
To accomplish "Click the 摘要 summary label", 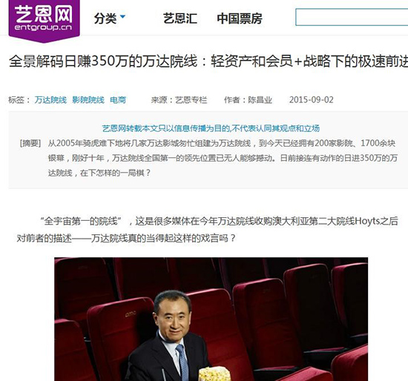I will pyautogui.click(x=30, y=143).
